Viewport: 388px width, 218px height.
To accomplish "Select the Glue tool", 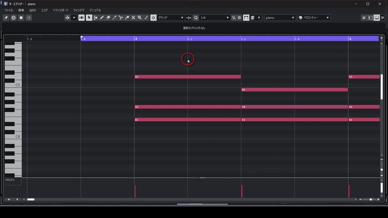I will tap(127, 17).
